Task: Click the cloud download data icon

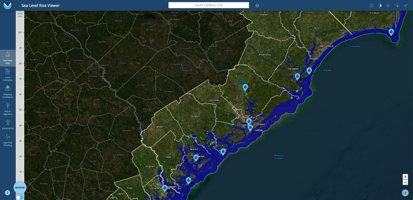Action: pyautogui.click(x=397, y=5)
